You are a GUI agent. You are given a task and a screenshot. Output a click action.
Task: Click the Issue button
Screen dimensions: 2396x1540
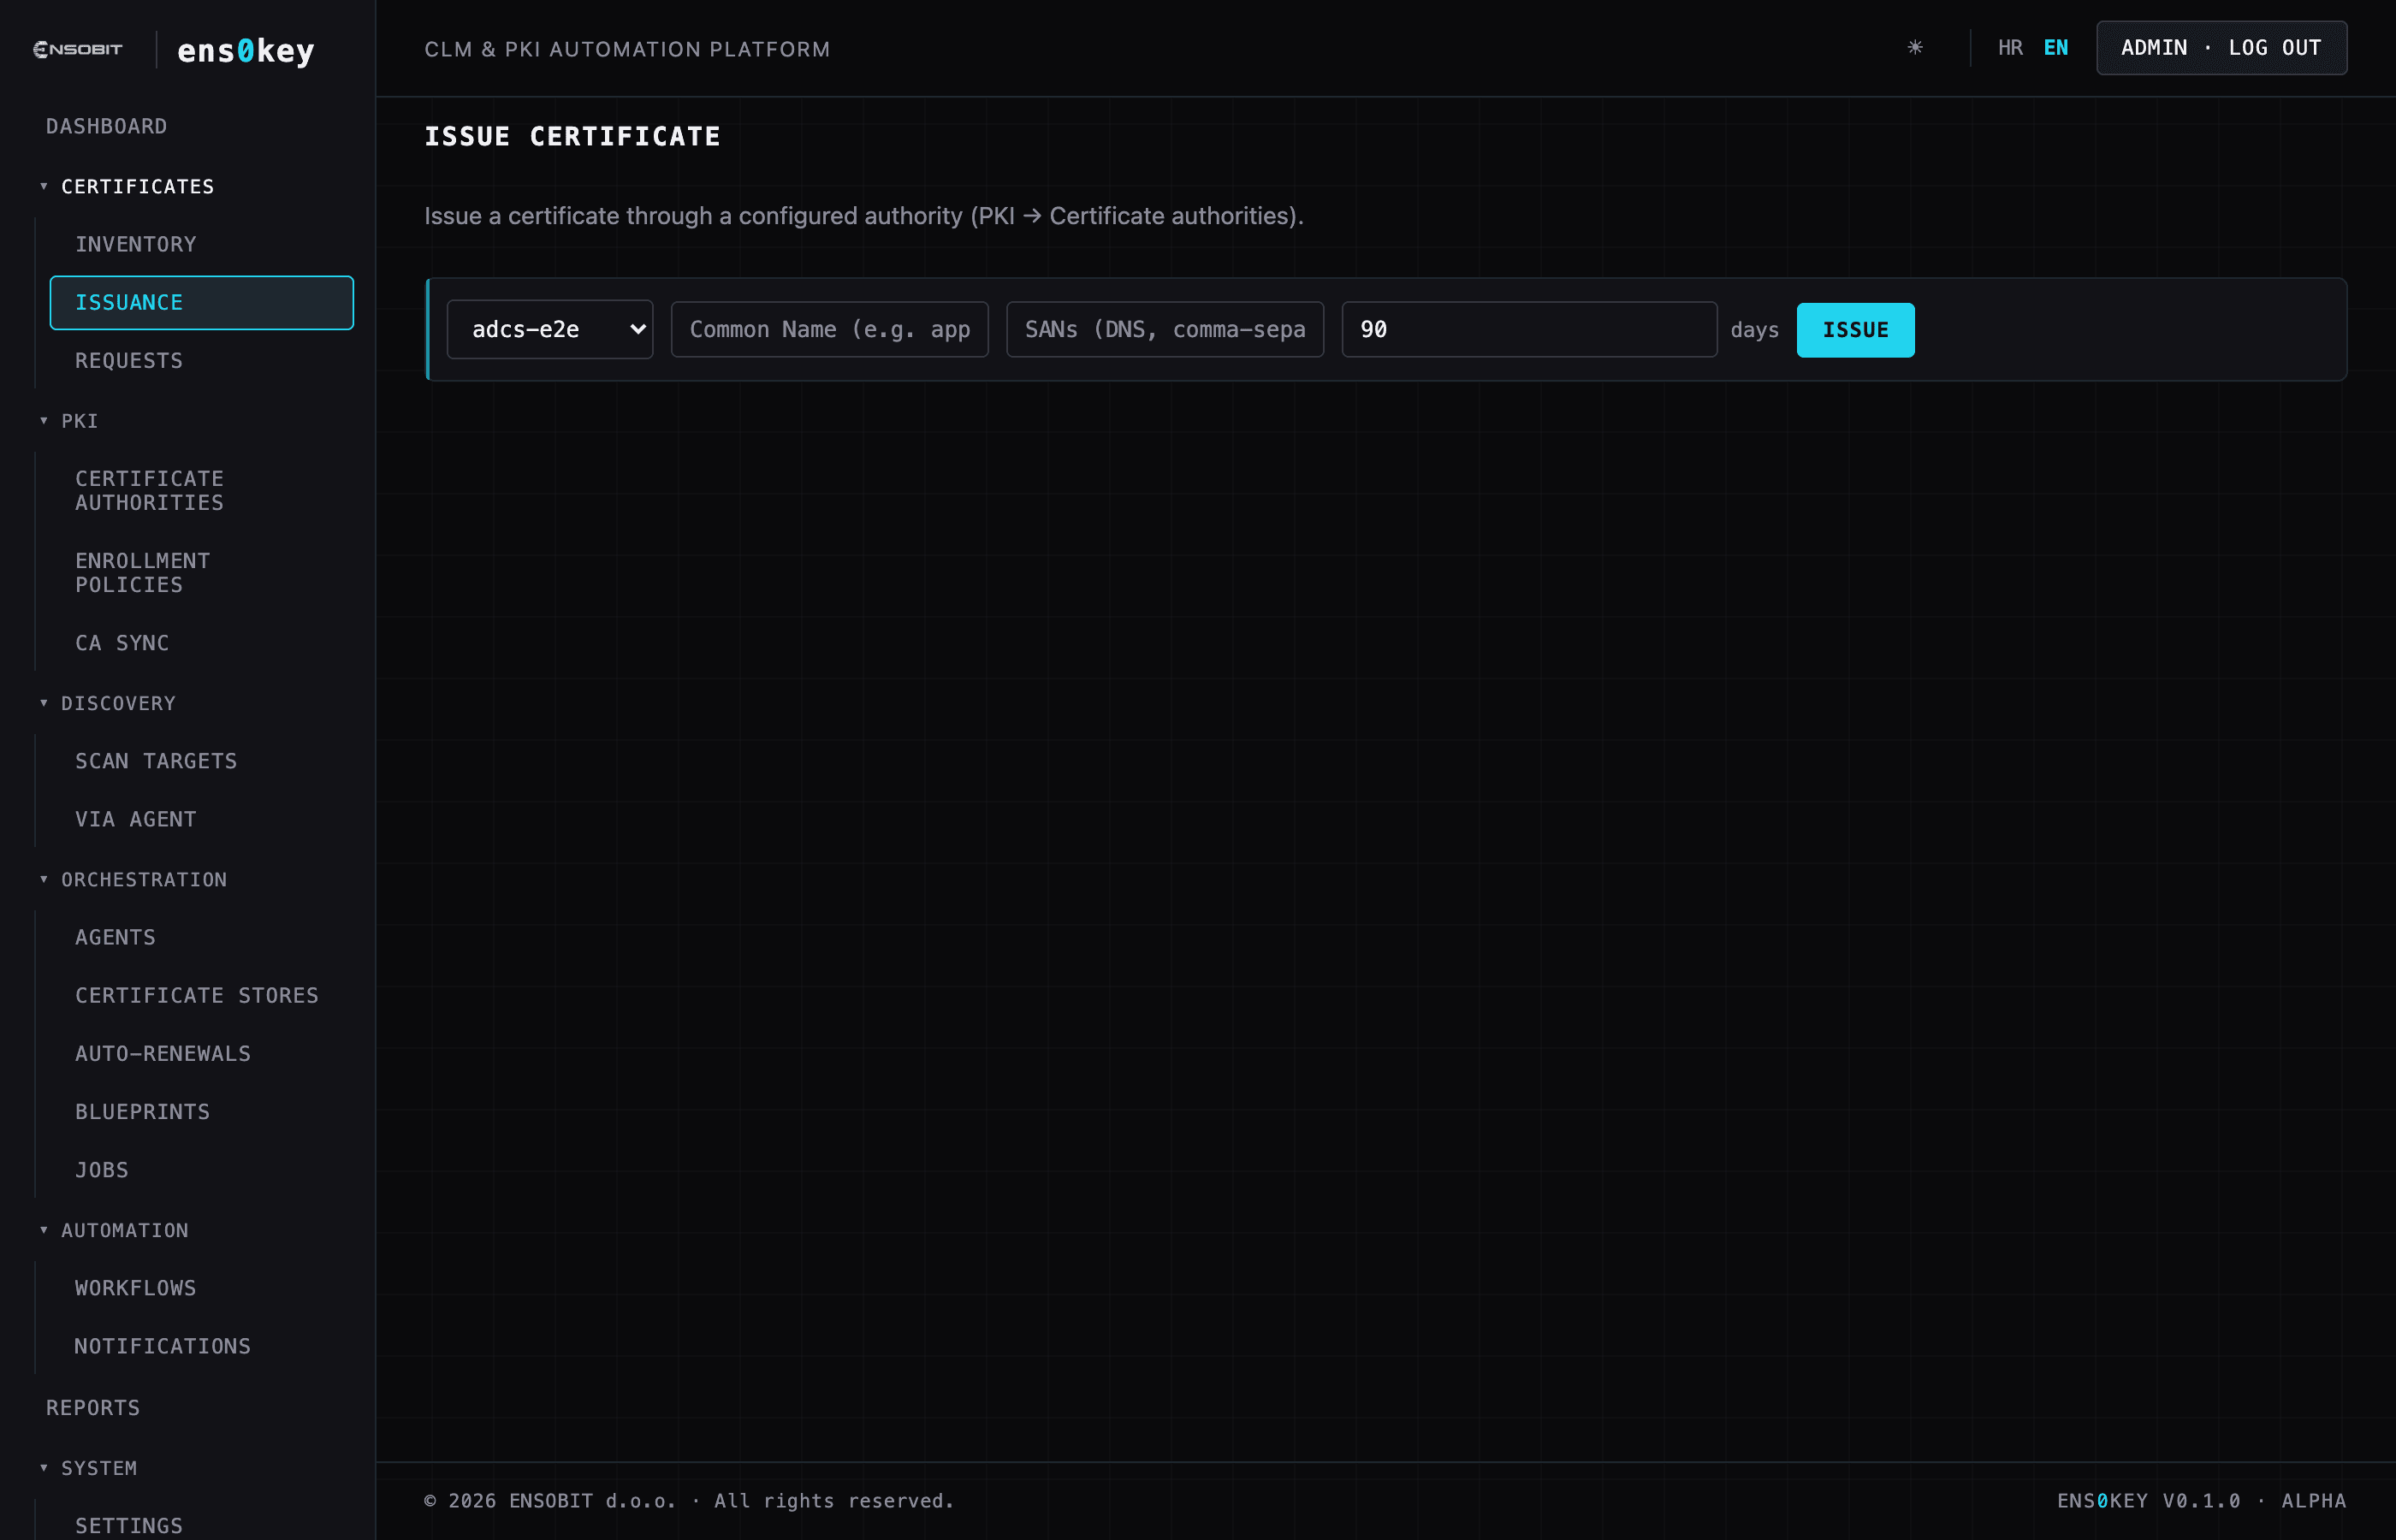1855,329
